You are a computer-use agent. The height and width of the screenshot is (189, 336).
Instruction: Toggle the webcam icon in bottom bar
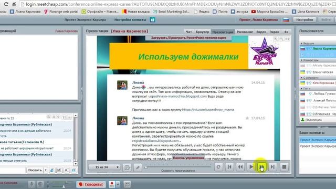(x=40, y=184)
